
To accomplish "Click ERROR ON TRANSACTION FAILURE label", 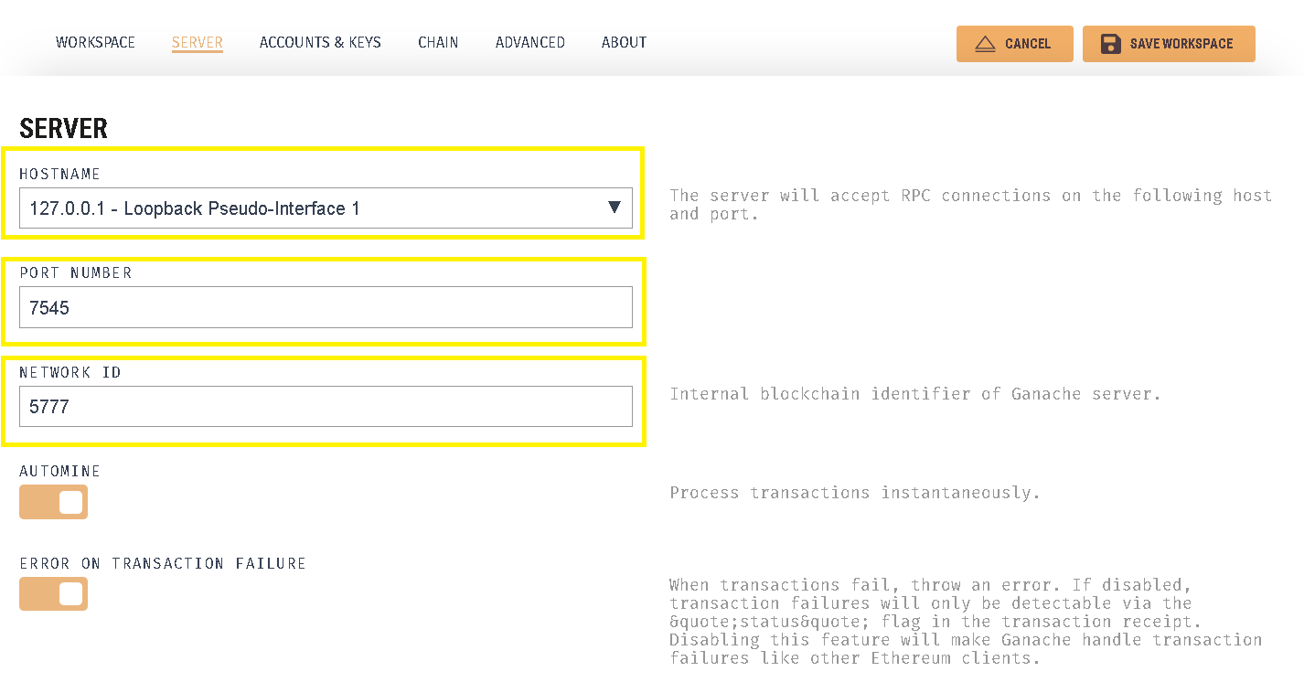I will (163, 563).
